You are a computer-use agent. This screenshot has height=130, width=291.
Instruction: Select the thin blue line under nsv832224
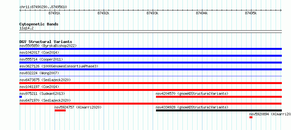[150, 76]
